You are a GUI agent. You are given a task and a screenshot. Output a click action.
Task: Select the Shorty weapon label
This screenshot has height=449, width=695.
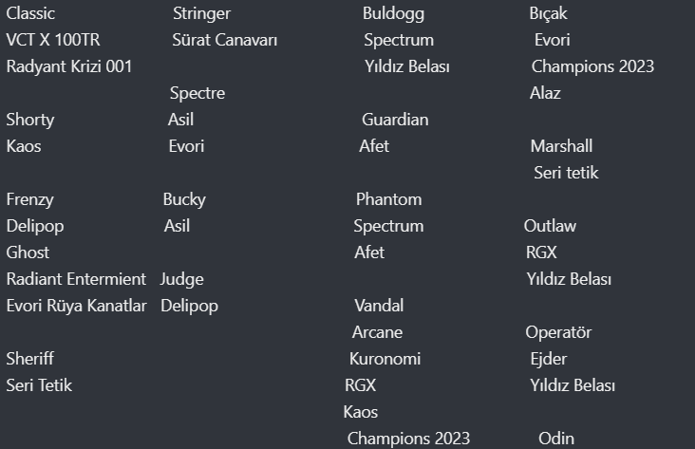[x=30, y=120]
